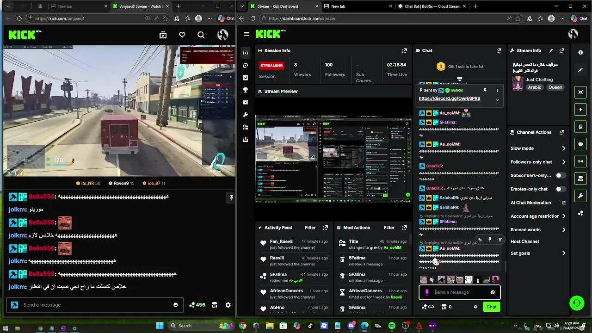Image resolution: width=592 pixels, height=333 pixels.
Task: Pop out the Session Info panel
Action: pos(405,50)
